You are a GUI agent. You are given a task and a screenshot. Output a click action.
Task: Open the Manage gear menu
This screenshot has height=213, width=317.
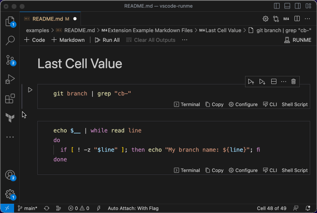tap(10, 194)
